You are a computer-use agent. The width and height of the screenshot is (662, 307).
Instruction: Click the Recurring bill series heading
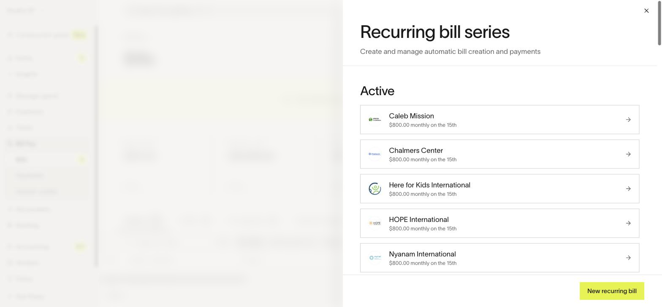coord(435,32)
